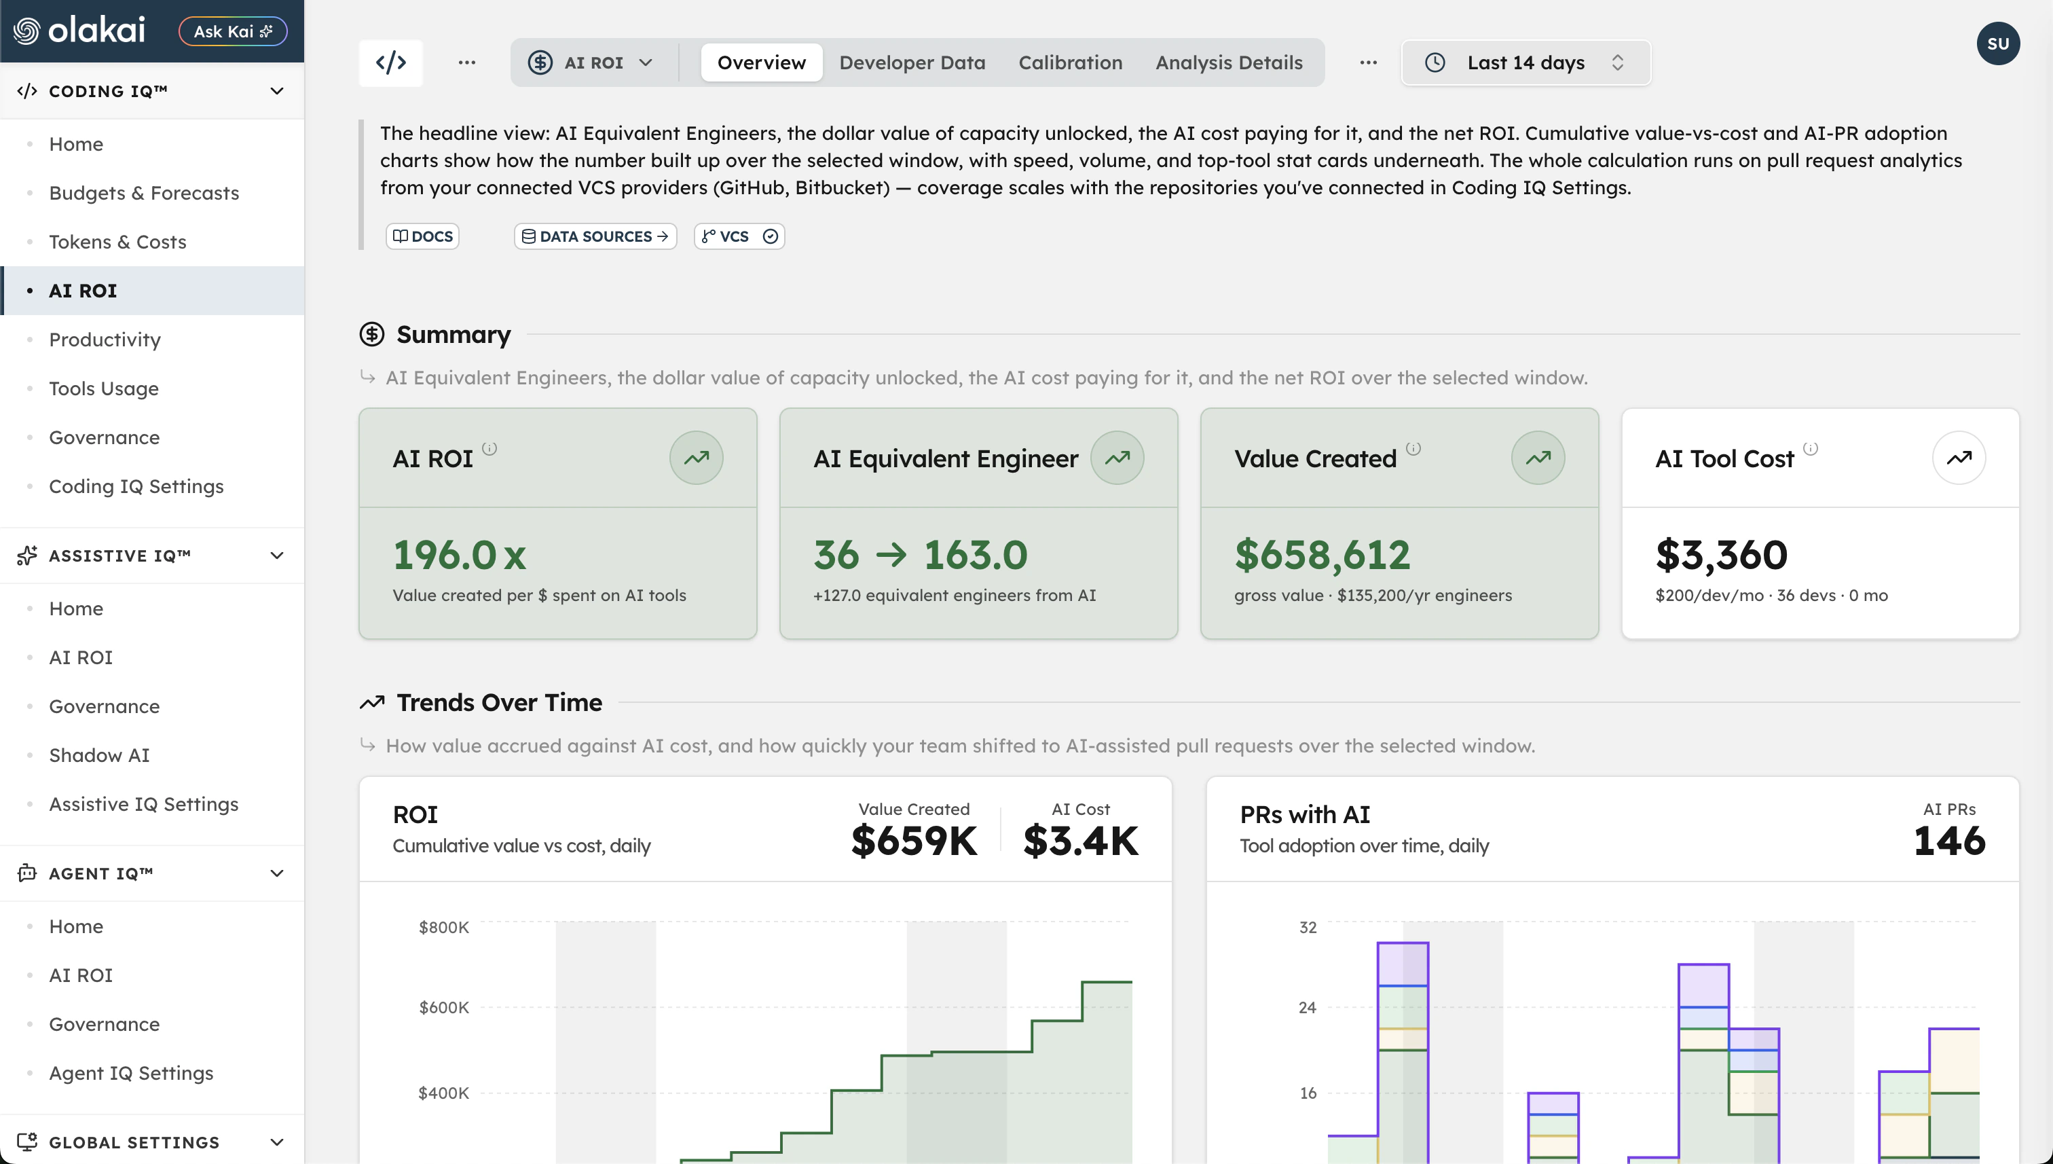Image resolution: width=2053 pixels, height=1164 pixels.
Task: Click the AI ROI card info icon
Action: (x=490, y=448)
